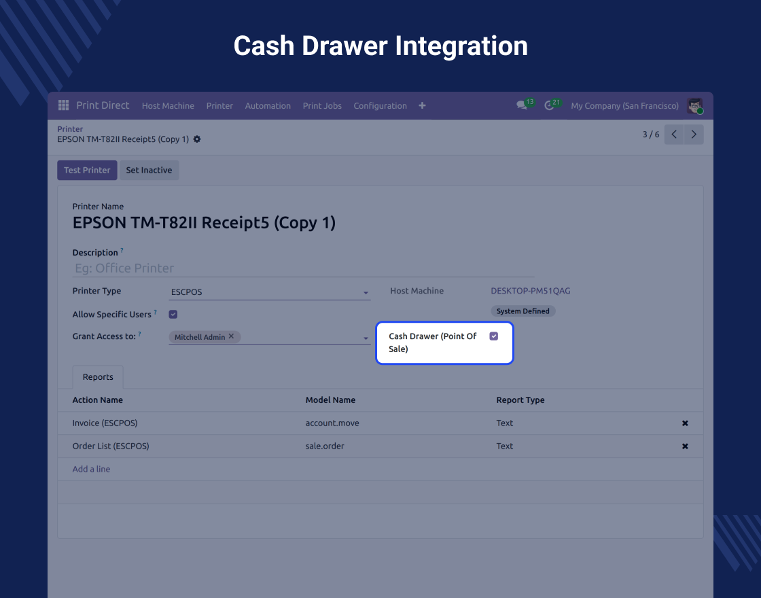Click the user avatar icon
Viewport: 761px width, 598px height.
(694, 105)
